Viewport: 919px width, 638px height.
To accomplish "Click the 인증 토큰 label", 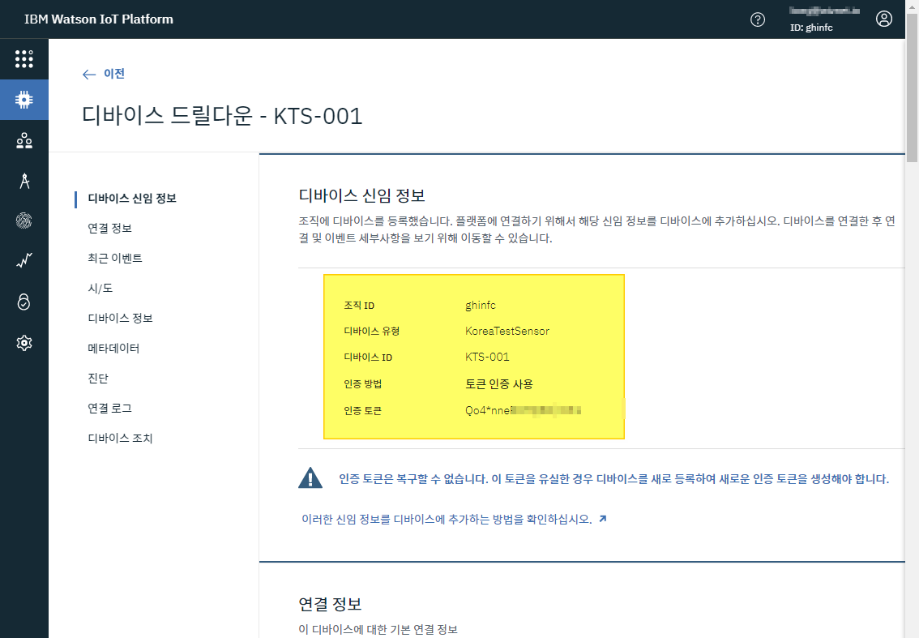I will tap(362, 410).
